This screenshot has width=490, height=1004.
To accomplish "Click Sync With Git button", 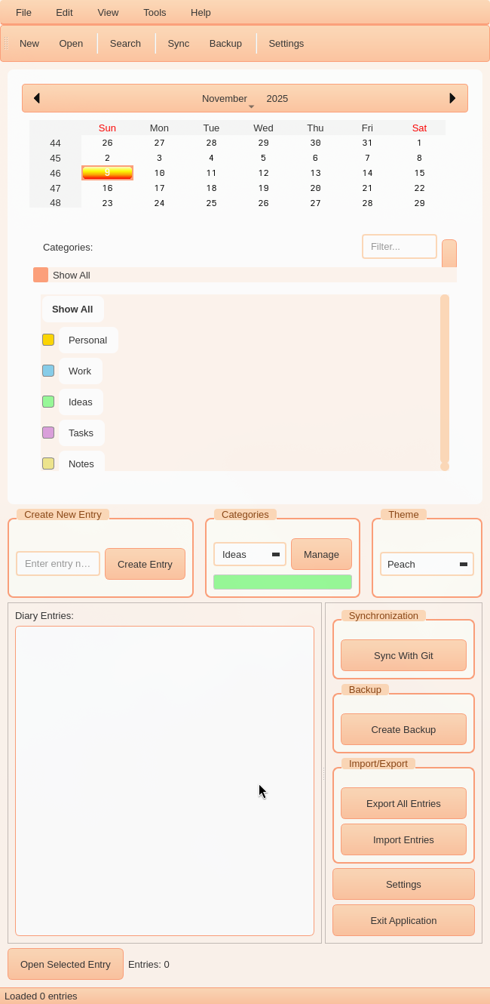I will point(403,655).
